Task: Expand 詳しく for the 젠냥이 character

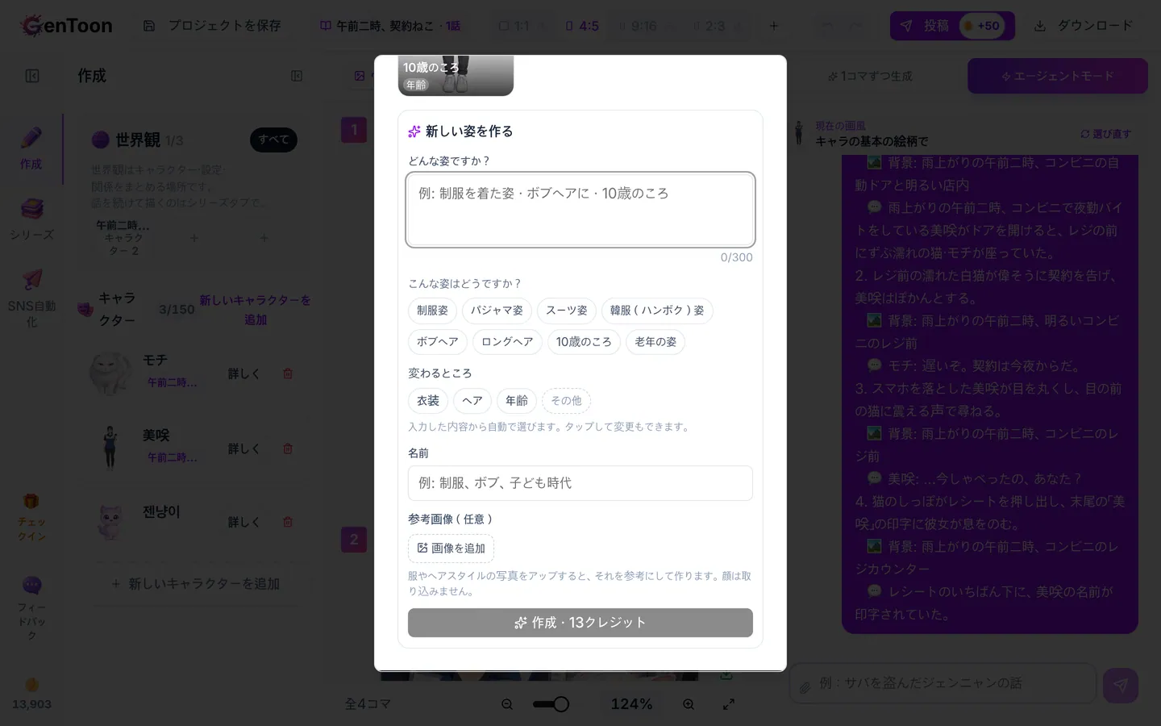Action: point(243,522)
